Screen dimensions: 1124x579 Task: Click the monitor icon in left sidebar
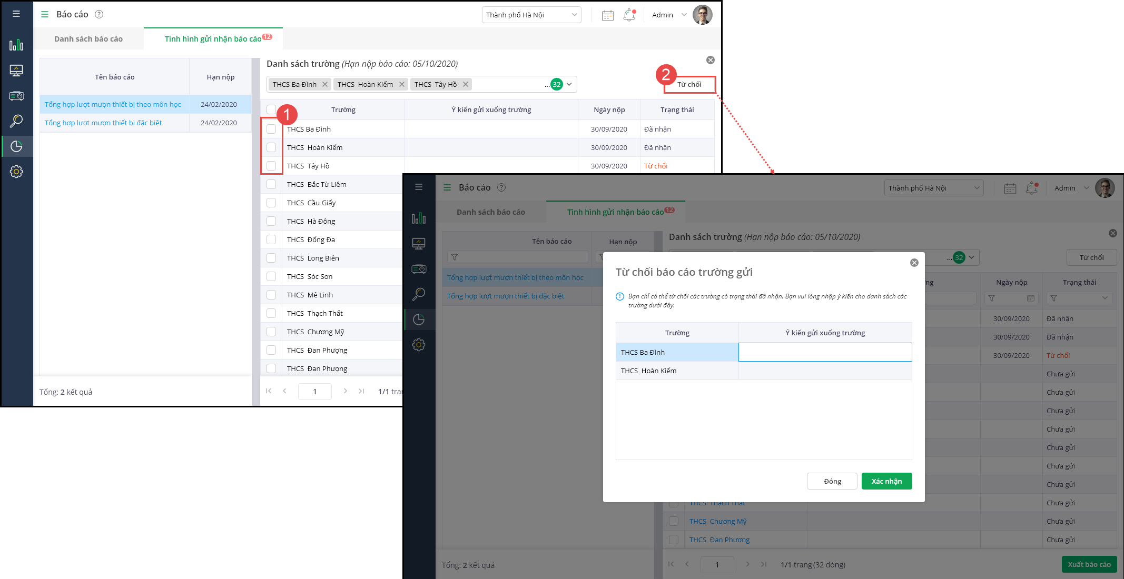[x=16, y=70]
